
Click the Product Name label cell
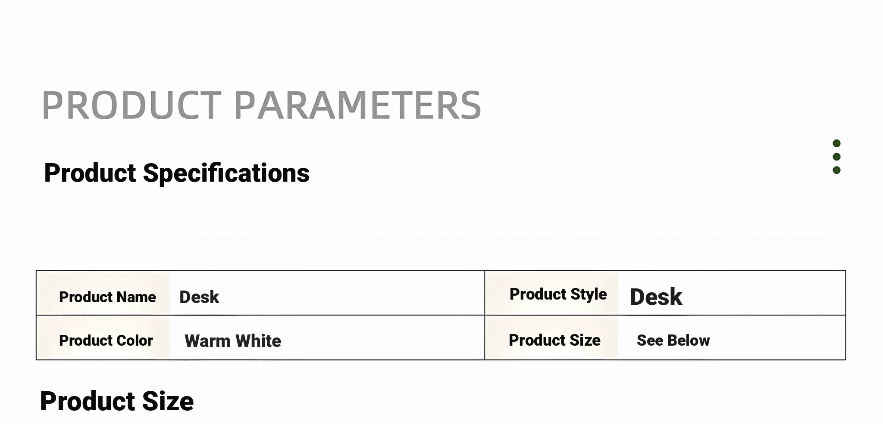pyautogui.click(x=107, y=297)
